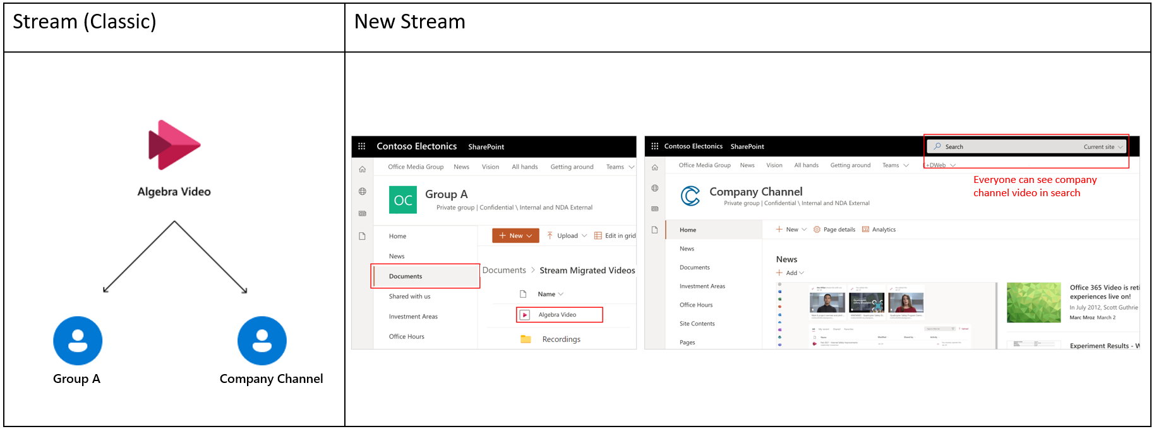Expand the Add news dropdown
The height and width of the screenshot is (429, 1154).
click(802, 273)
